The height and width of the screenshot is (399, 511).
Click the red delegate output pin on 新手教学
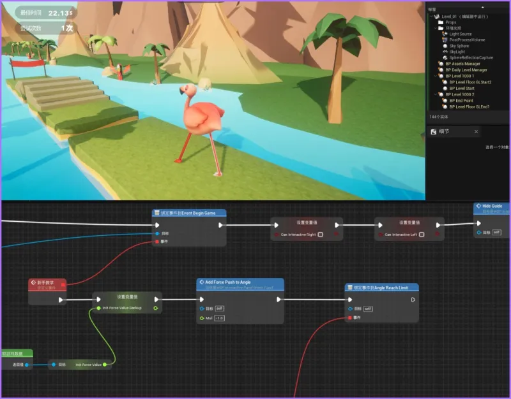tap(63, 285)
